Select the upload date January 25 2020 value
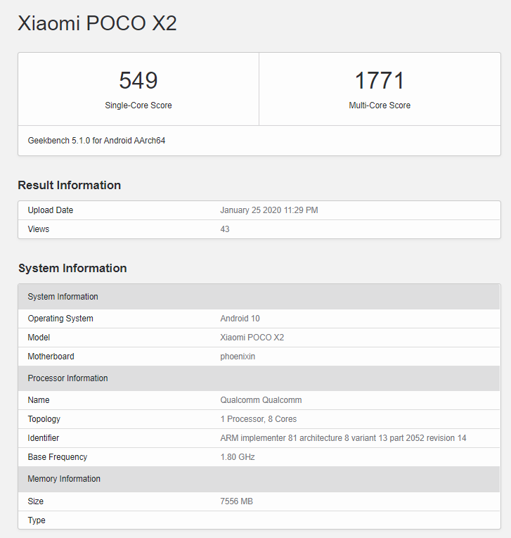This screenshot has height=538, width=511. point(269,210)
